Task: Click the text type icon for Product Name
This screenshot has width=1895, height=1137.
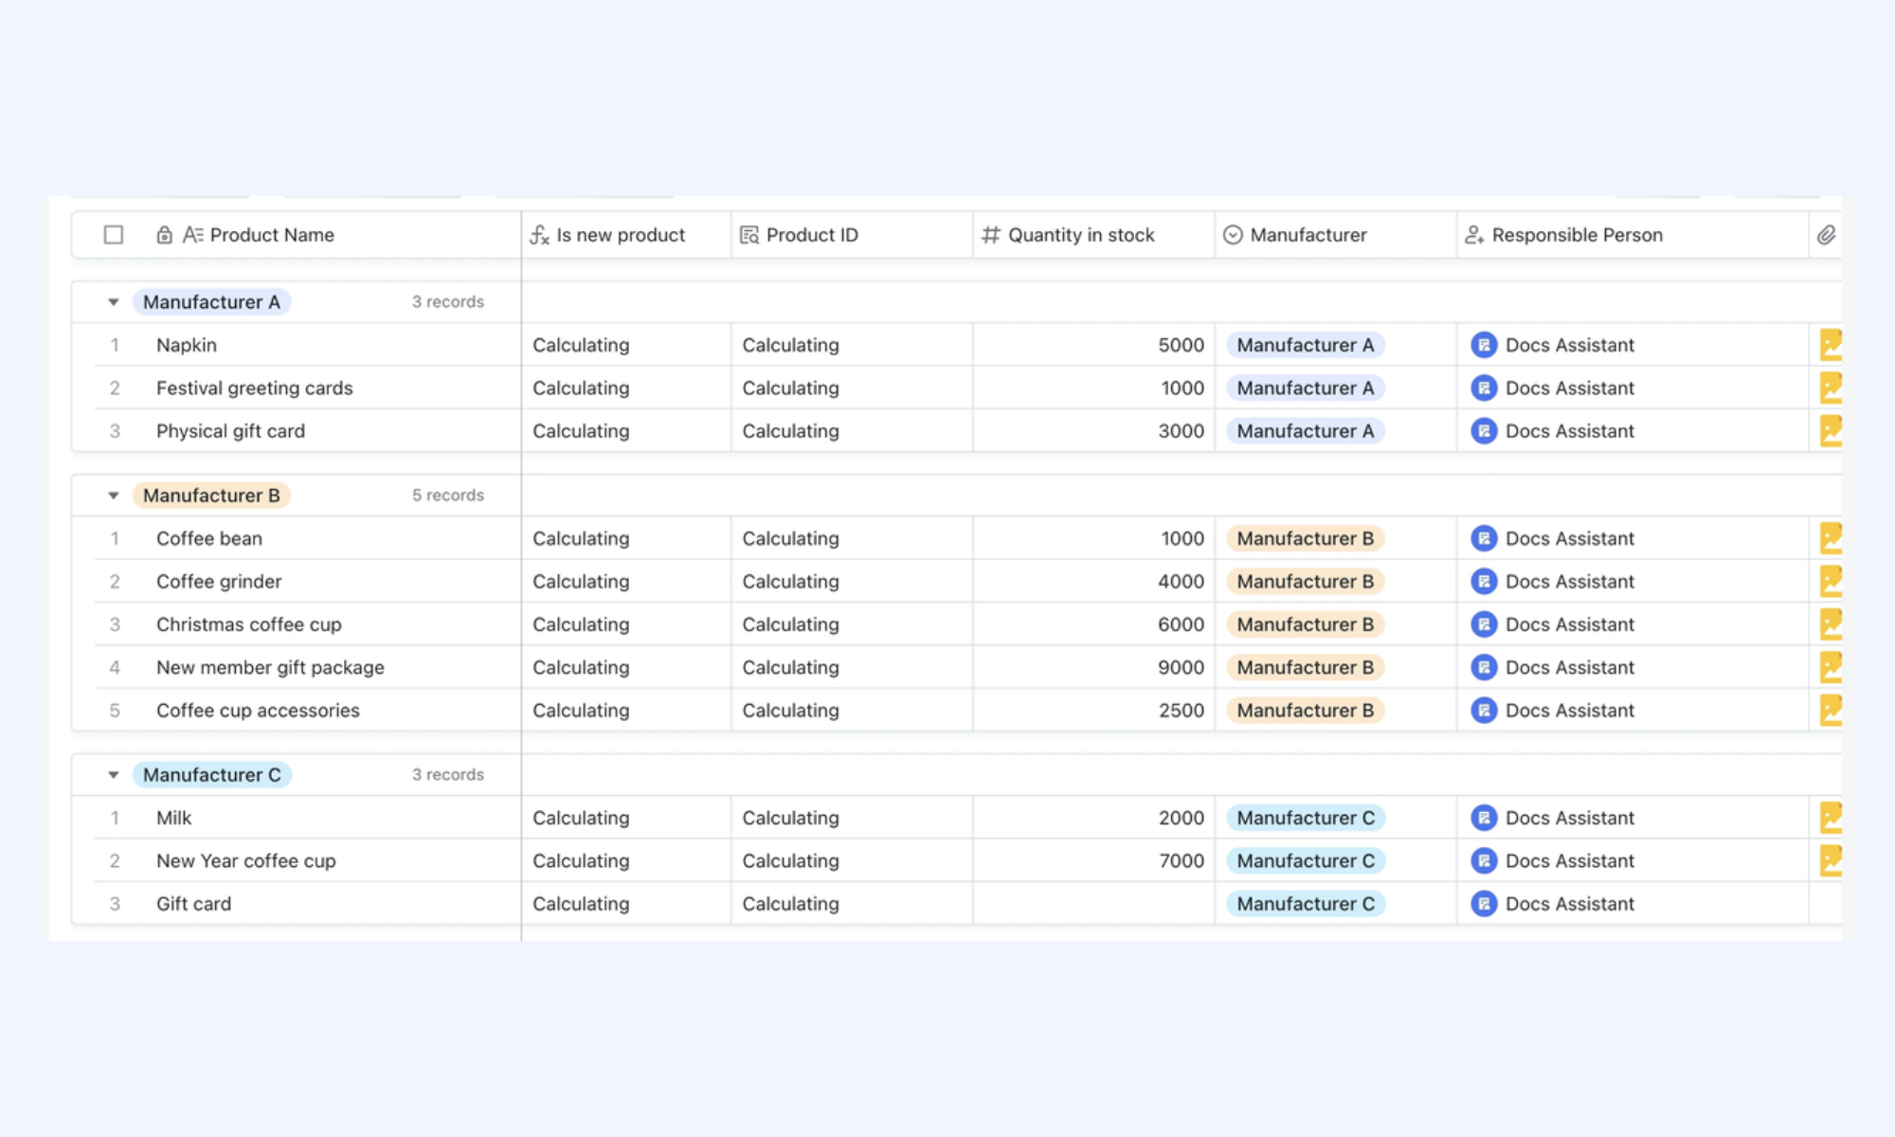Action: pos(192,235)
